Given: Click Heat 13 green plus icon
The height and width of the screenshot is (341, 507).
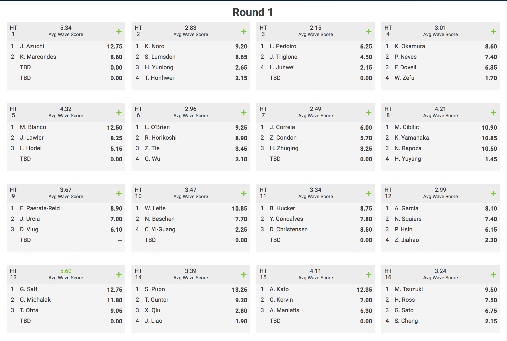Looking at the screenshot, I should tap(119, 275).
